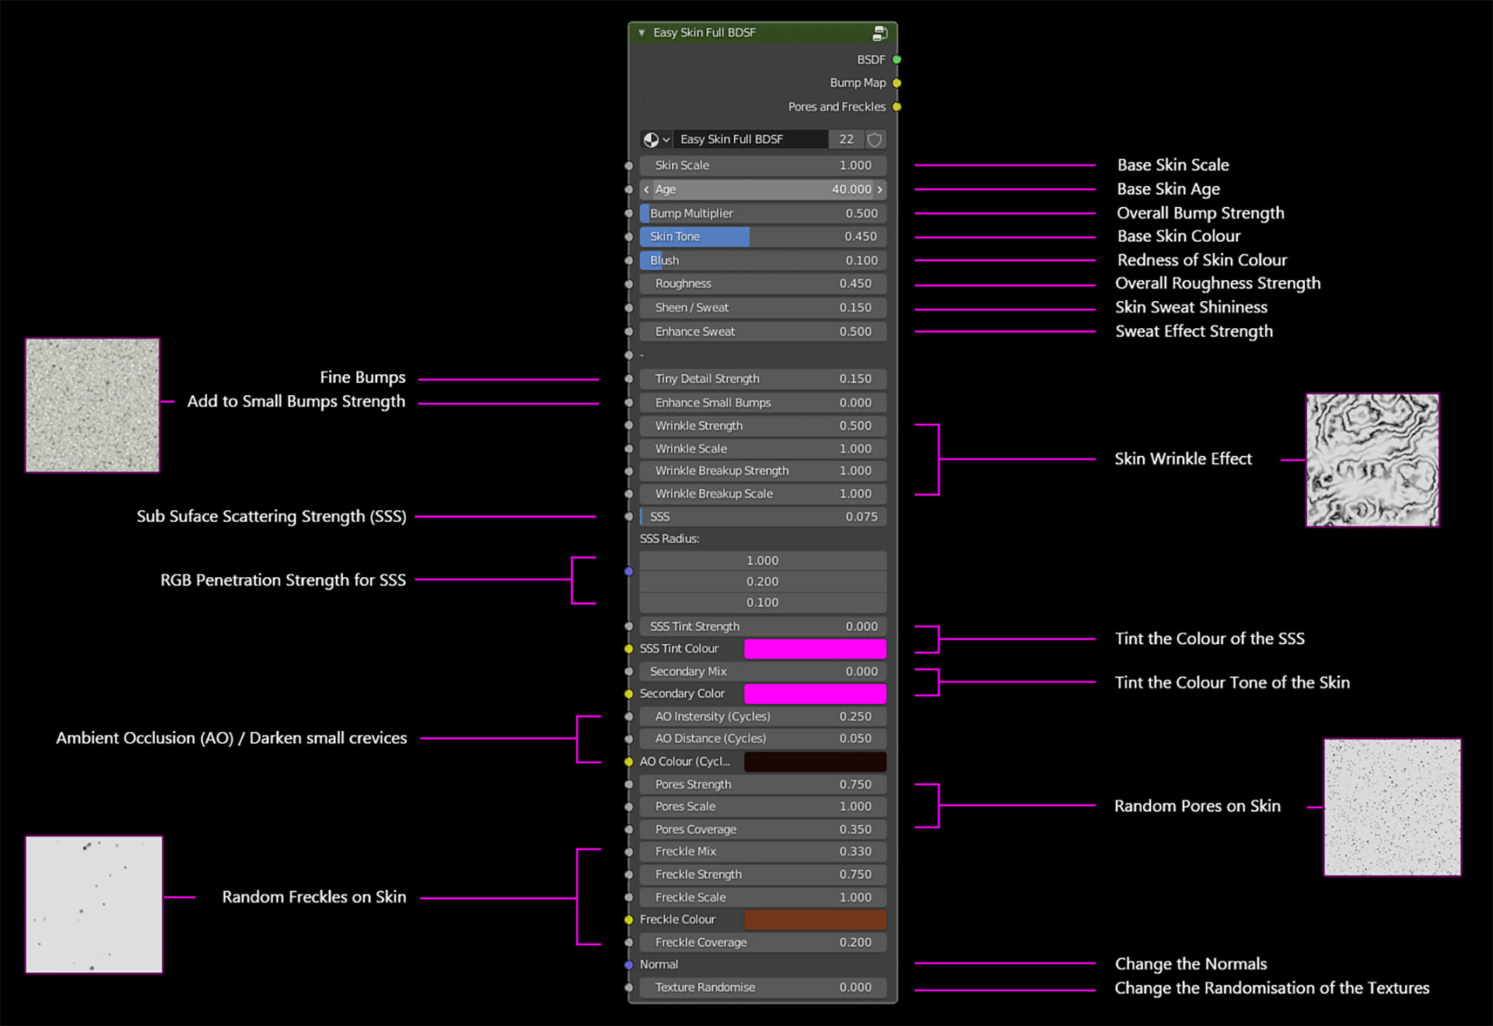The height and width of the screenshot is (1026, 1493).
Task: Click the Texture Randomise field
Action: pos(763,988)
